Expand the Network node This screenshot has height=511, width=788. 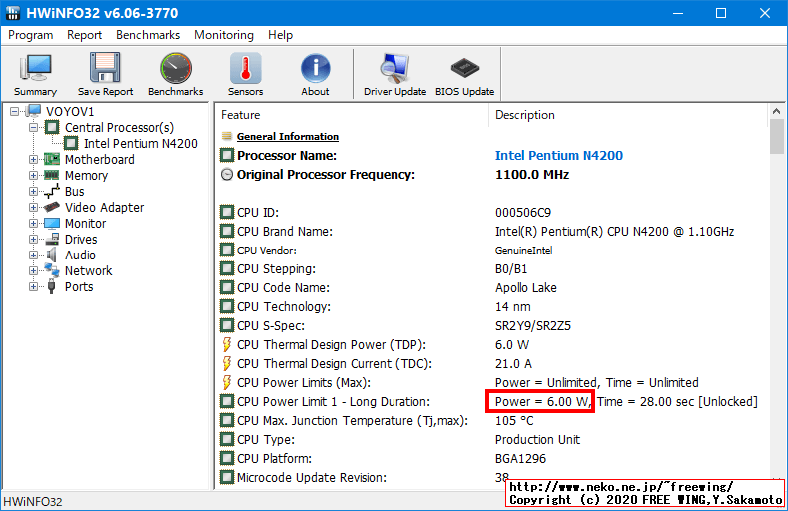coord(33,271)
